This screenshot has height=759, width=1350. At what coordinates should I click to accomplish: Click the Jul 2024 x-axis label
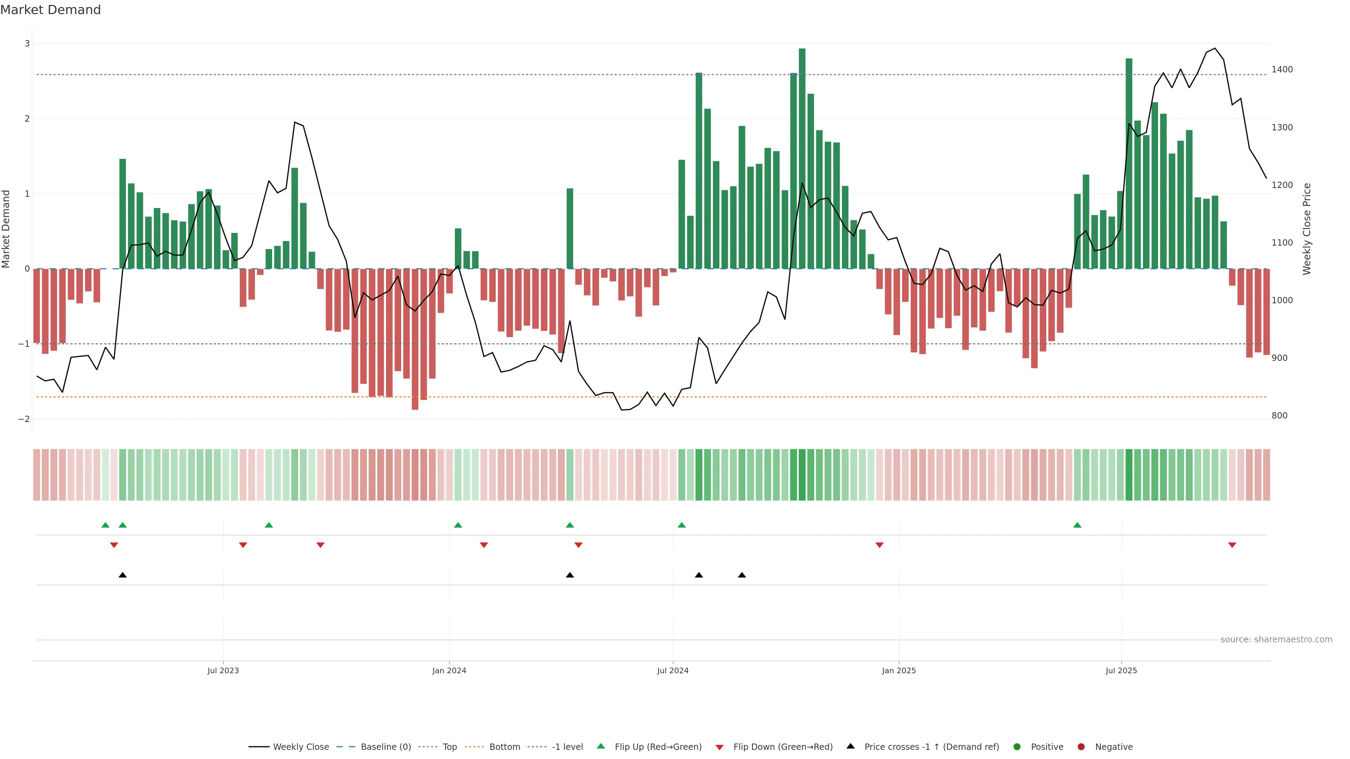click(x=673, y=670)
